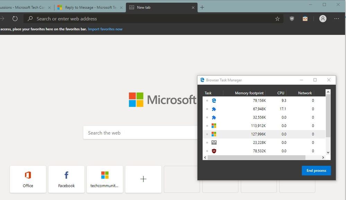
Task: Click Task Manager vertical scrollbar thumb
Action: point(328,116)
